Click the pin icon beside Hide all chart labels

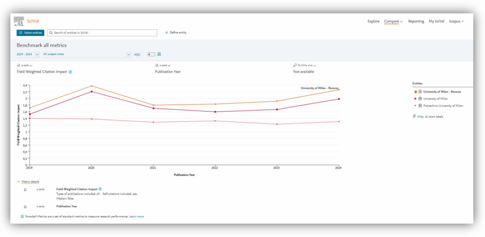[x=414, y=117]
